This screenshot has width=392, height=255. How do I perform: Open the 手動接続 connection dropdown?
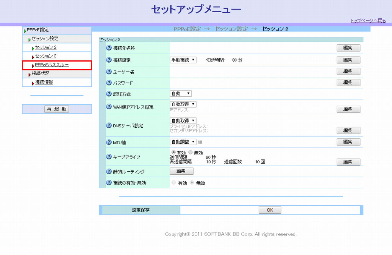(183, 60)
